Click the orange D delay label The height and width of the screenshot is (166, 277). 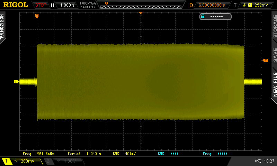(x=191, y=5)
